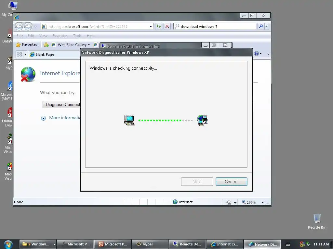
Task: Open the Edit menu in Internet Explorer
Action: 31,36
